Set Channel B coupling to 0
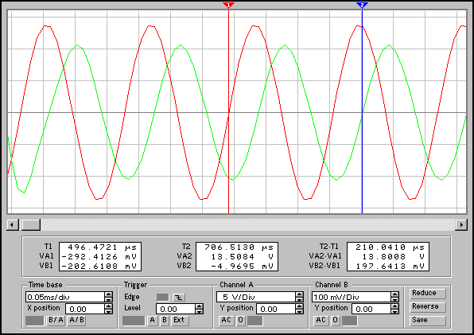Image resolution: width=474 pixels, height=335 pixels. (x=336, y=321)
